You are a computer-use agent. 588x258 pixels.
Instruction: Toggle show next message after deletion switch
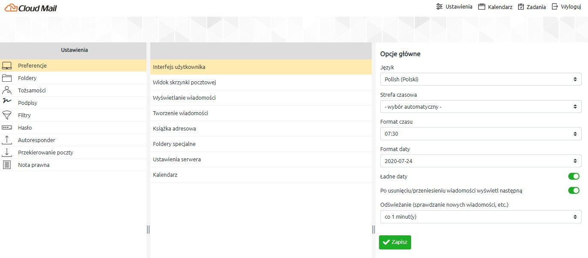573,190
